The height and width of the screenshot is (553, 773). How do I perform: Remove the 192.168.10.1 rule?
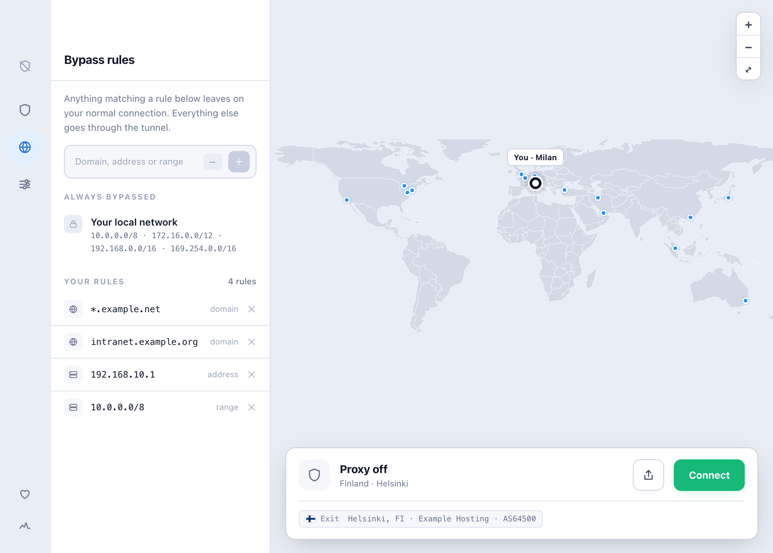[x=252, y=375]
